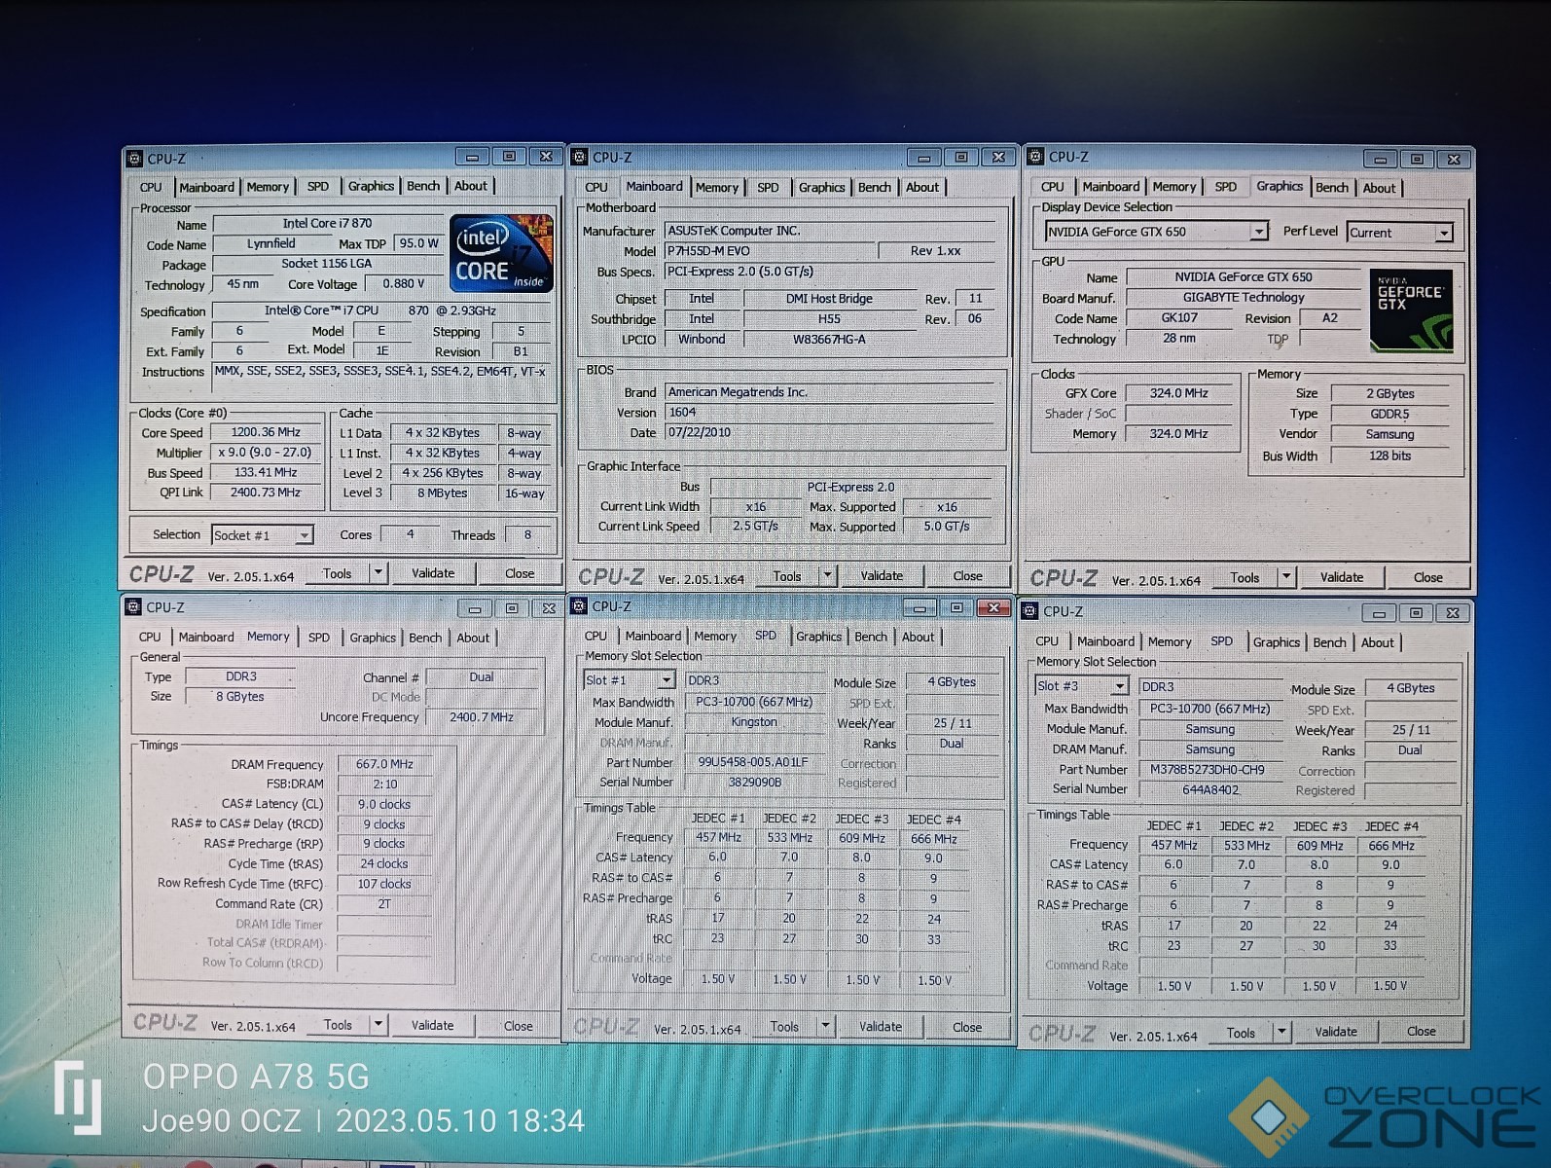This screenshot has width=1551, height=1168.
Task: Click the CPU-Z title icon in memory timings window
Action: tap(134, 606)
